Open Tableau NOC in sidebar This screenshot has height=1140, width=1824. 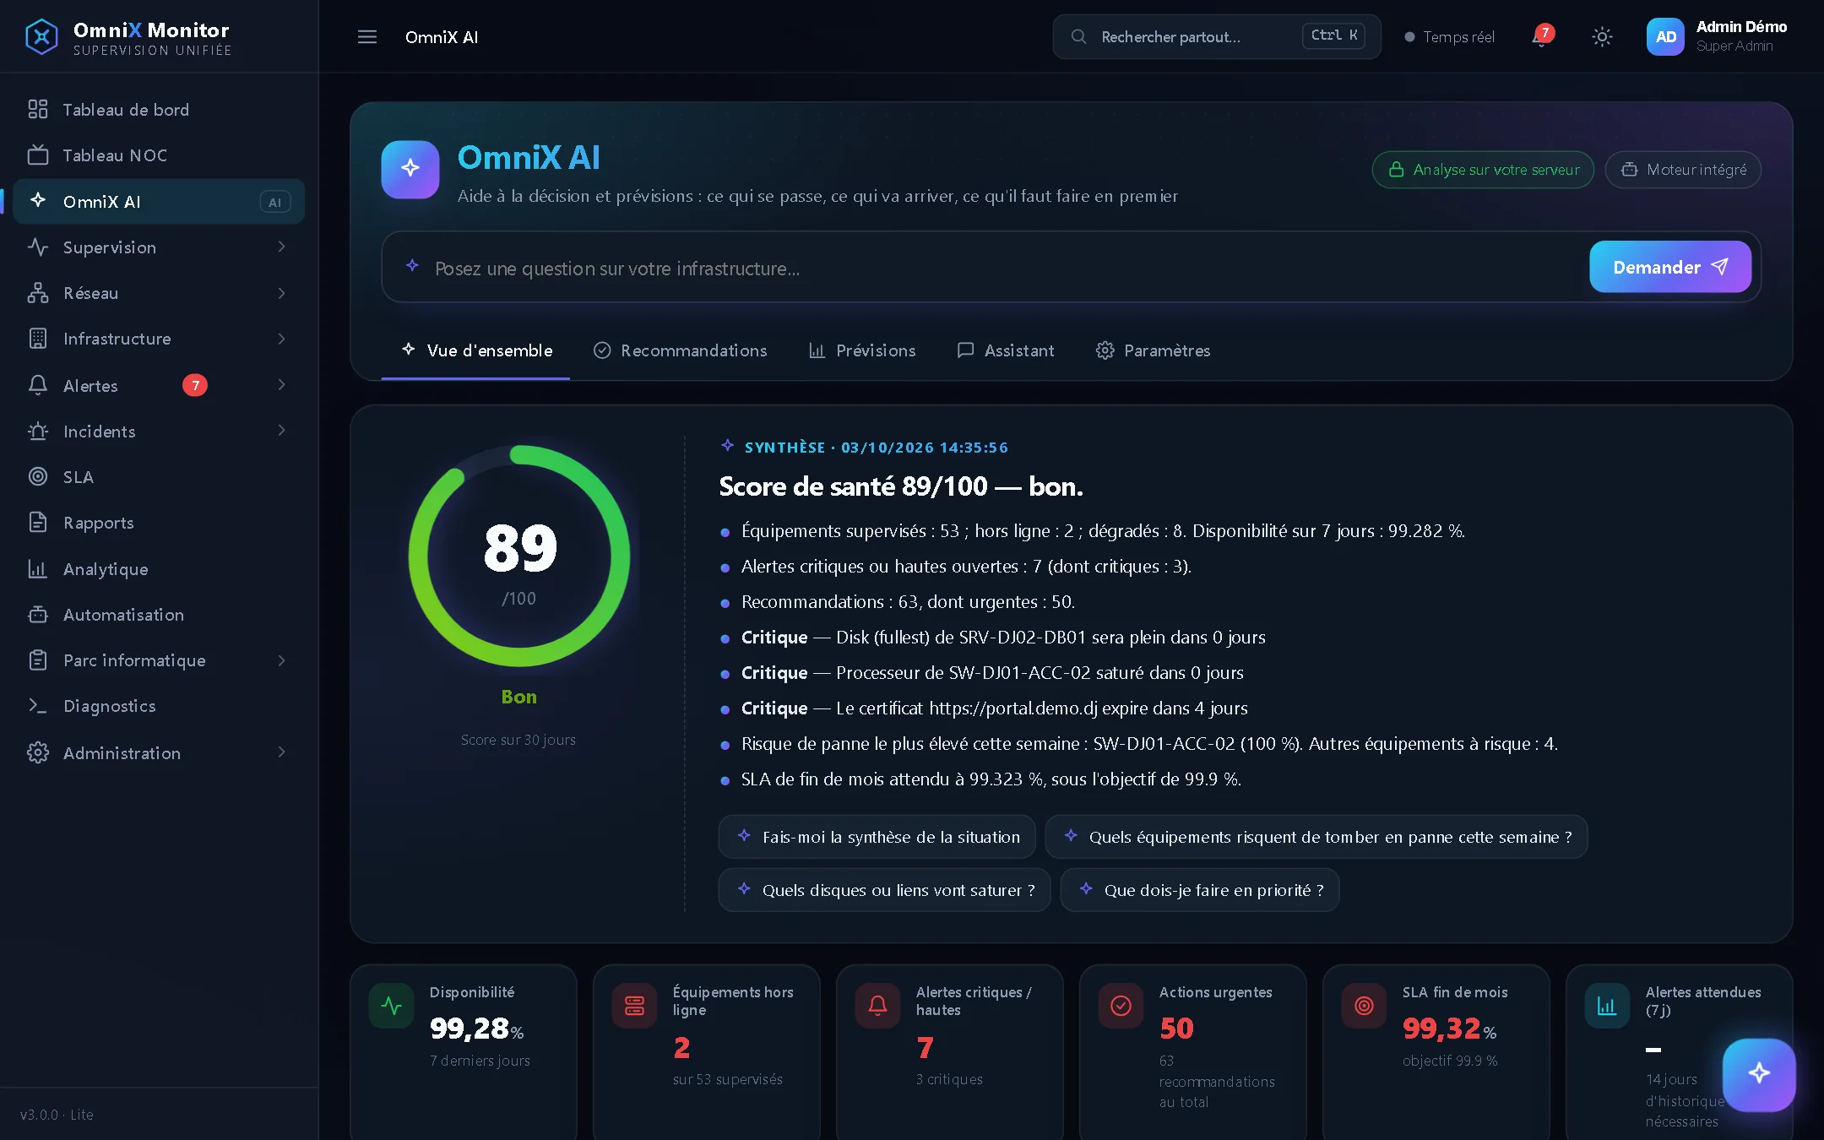pyautogui.click(x=159, y=155)
